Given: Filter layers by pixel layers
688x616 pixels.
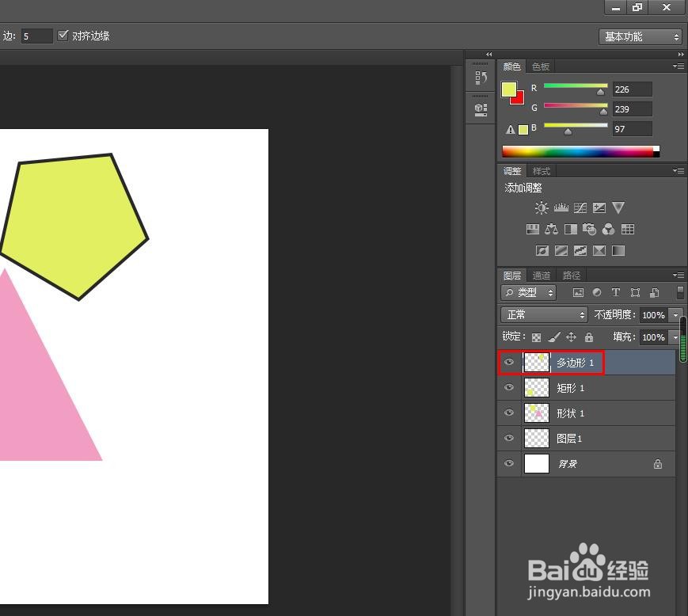Looking at the screenshot, I should pos(578,293).
